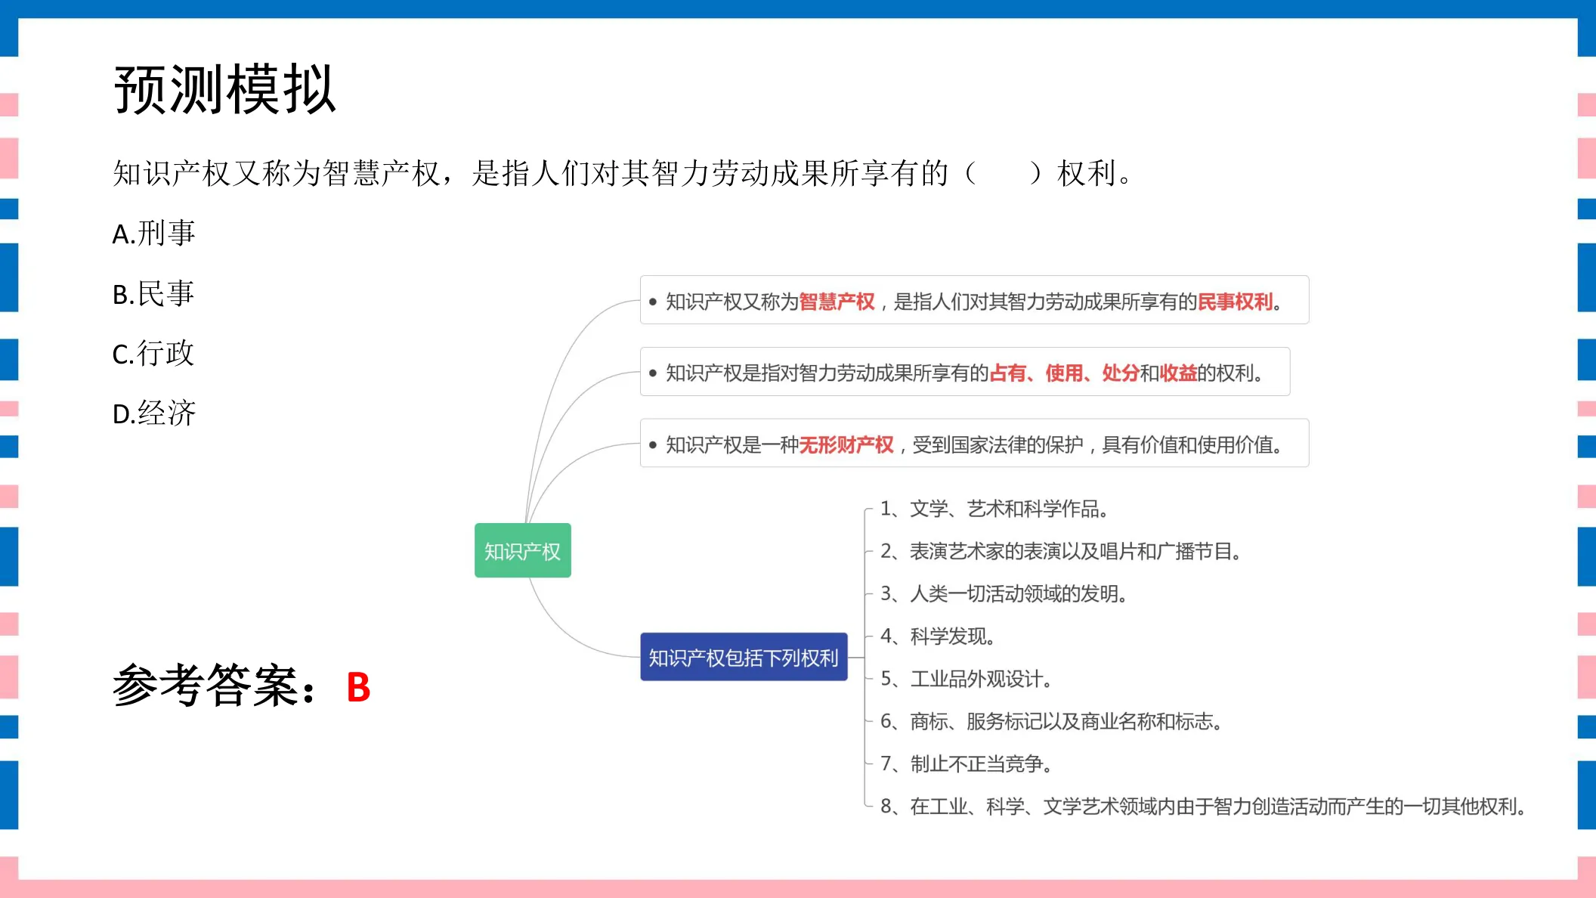The height and width of the screenshot is (898, 1596).
Task: Click list item 1、文学、艺术和科学作品
Action: [x=994, y=509]
